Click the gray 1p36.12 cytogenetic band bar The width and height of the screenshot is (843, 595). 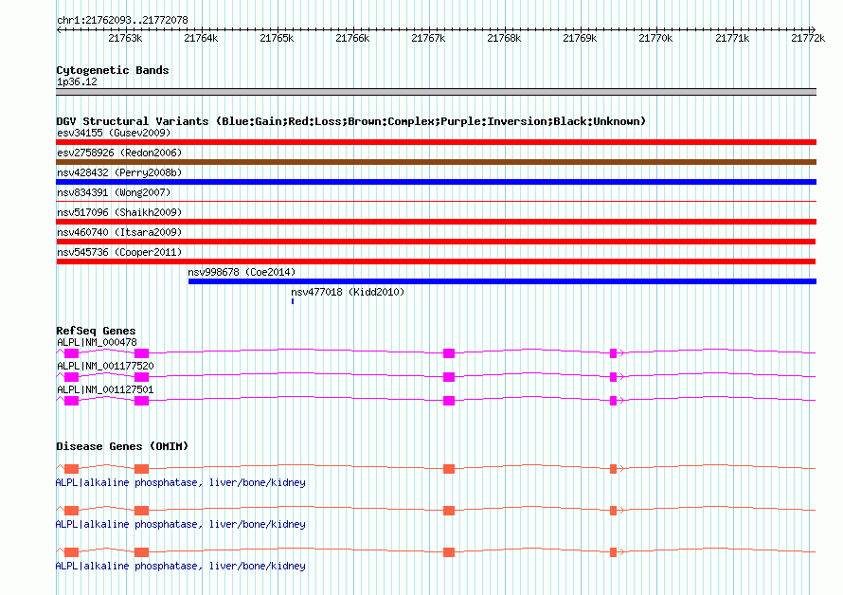pyautogui.click(x=436, y=92)
